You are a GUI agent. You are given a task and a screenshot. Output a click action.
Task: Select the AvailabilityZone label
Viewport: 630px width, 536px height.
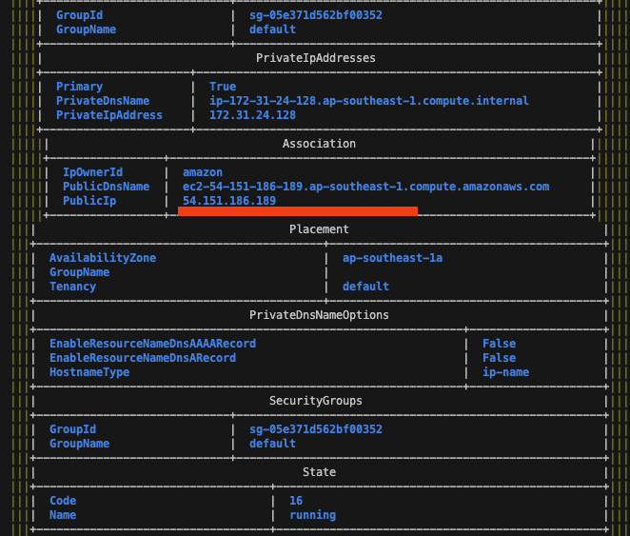point(103,258)
